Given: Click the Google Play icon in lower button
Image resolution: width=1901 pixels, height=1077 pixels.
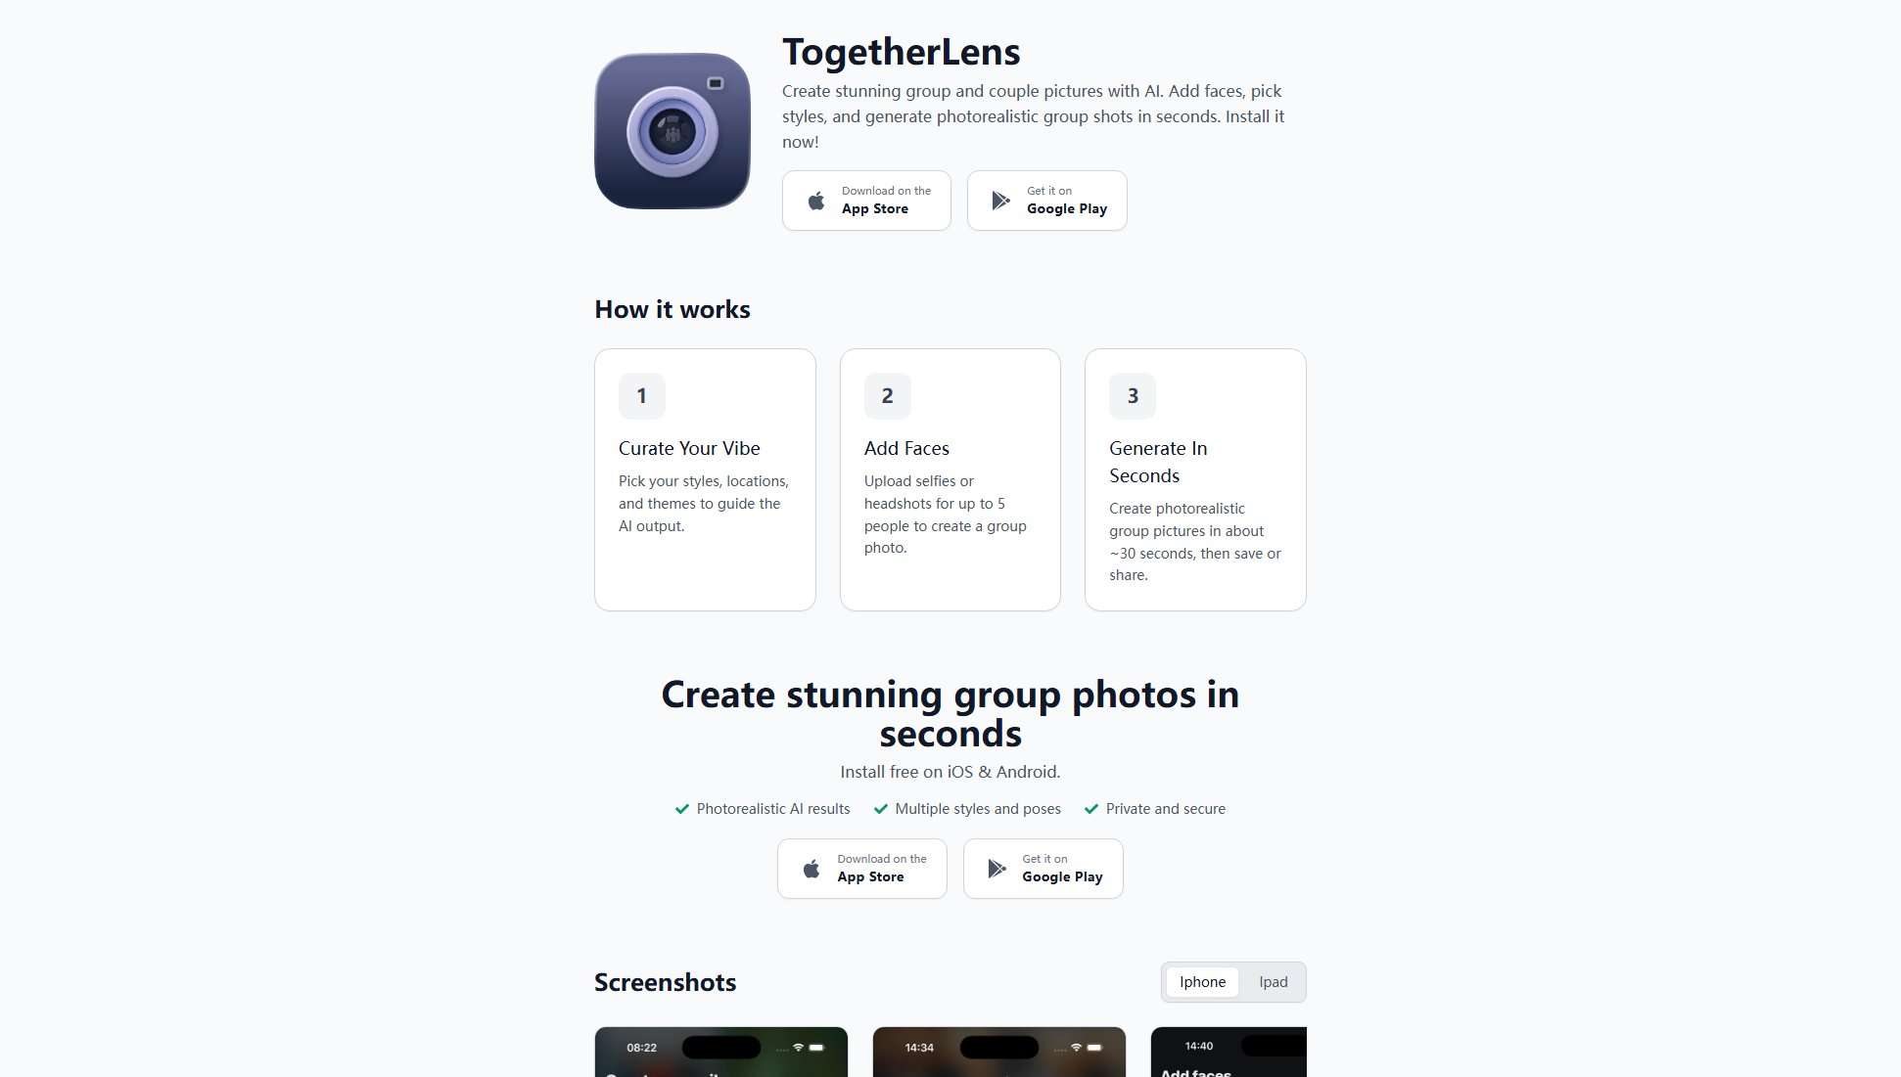Looking at the screenshot, I should point(997,869).
